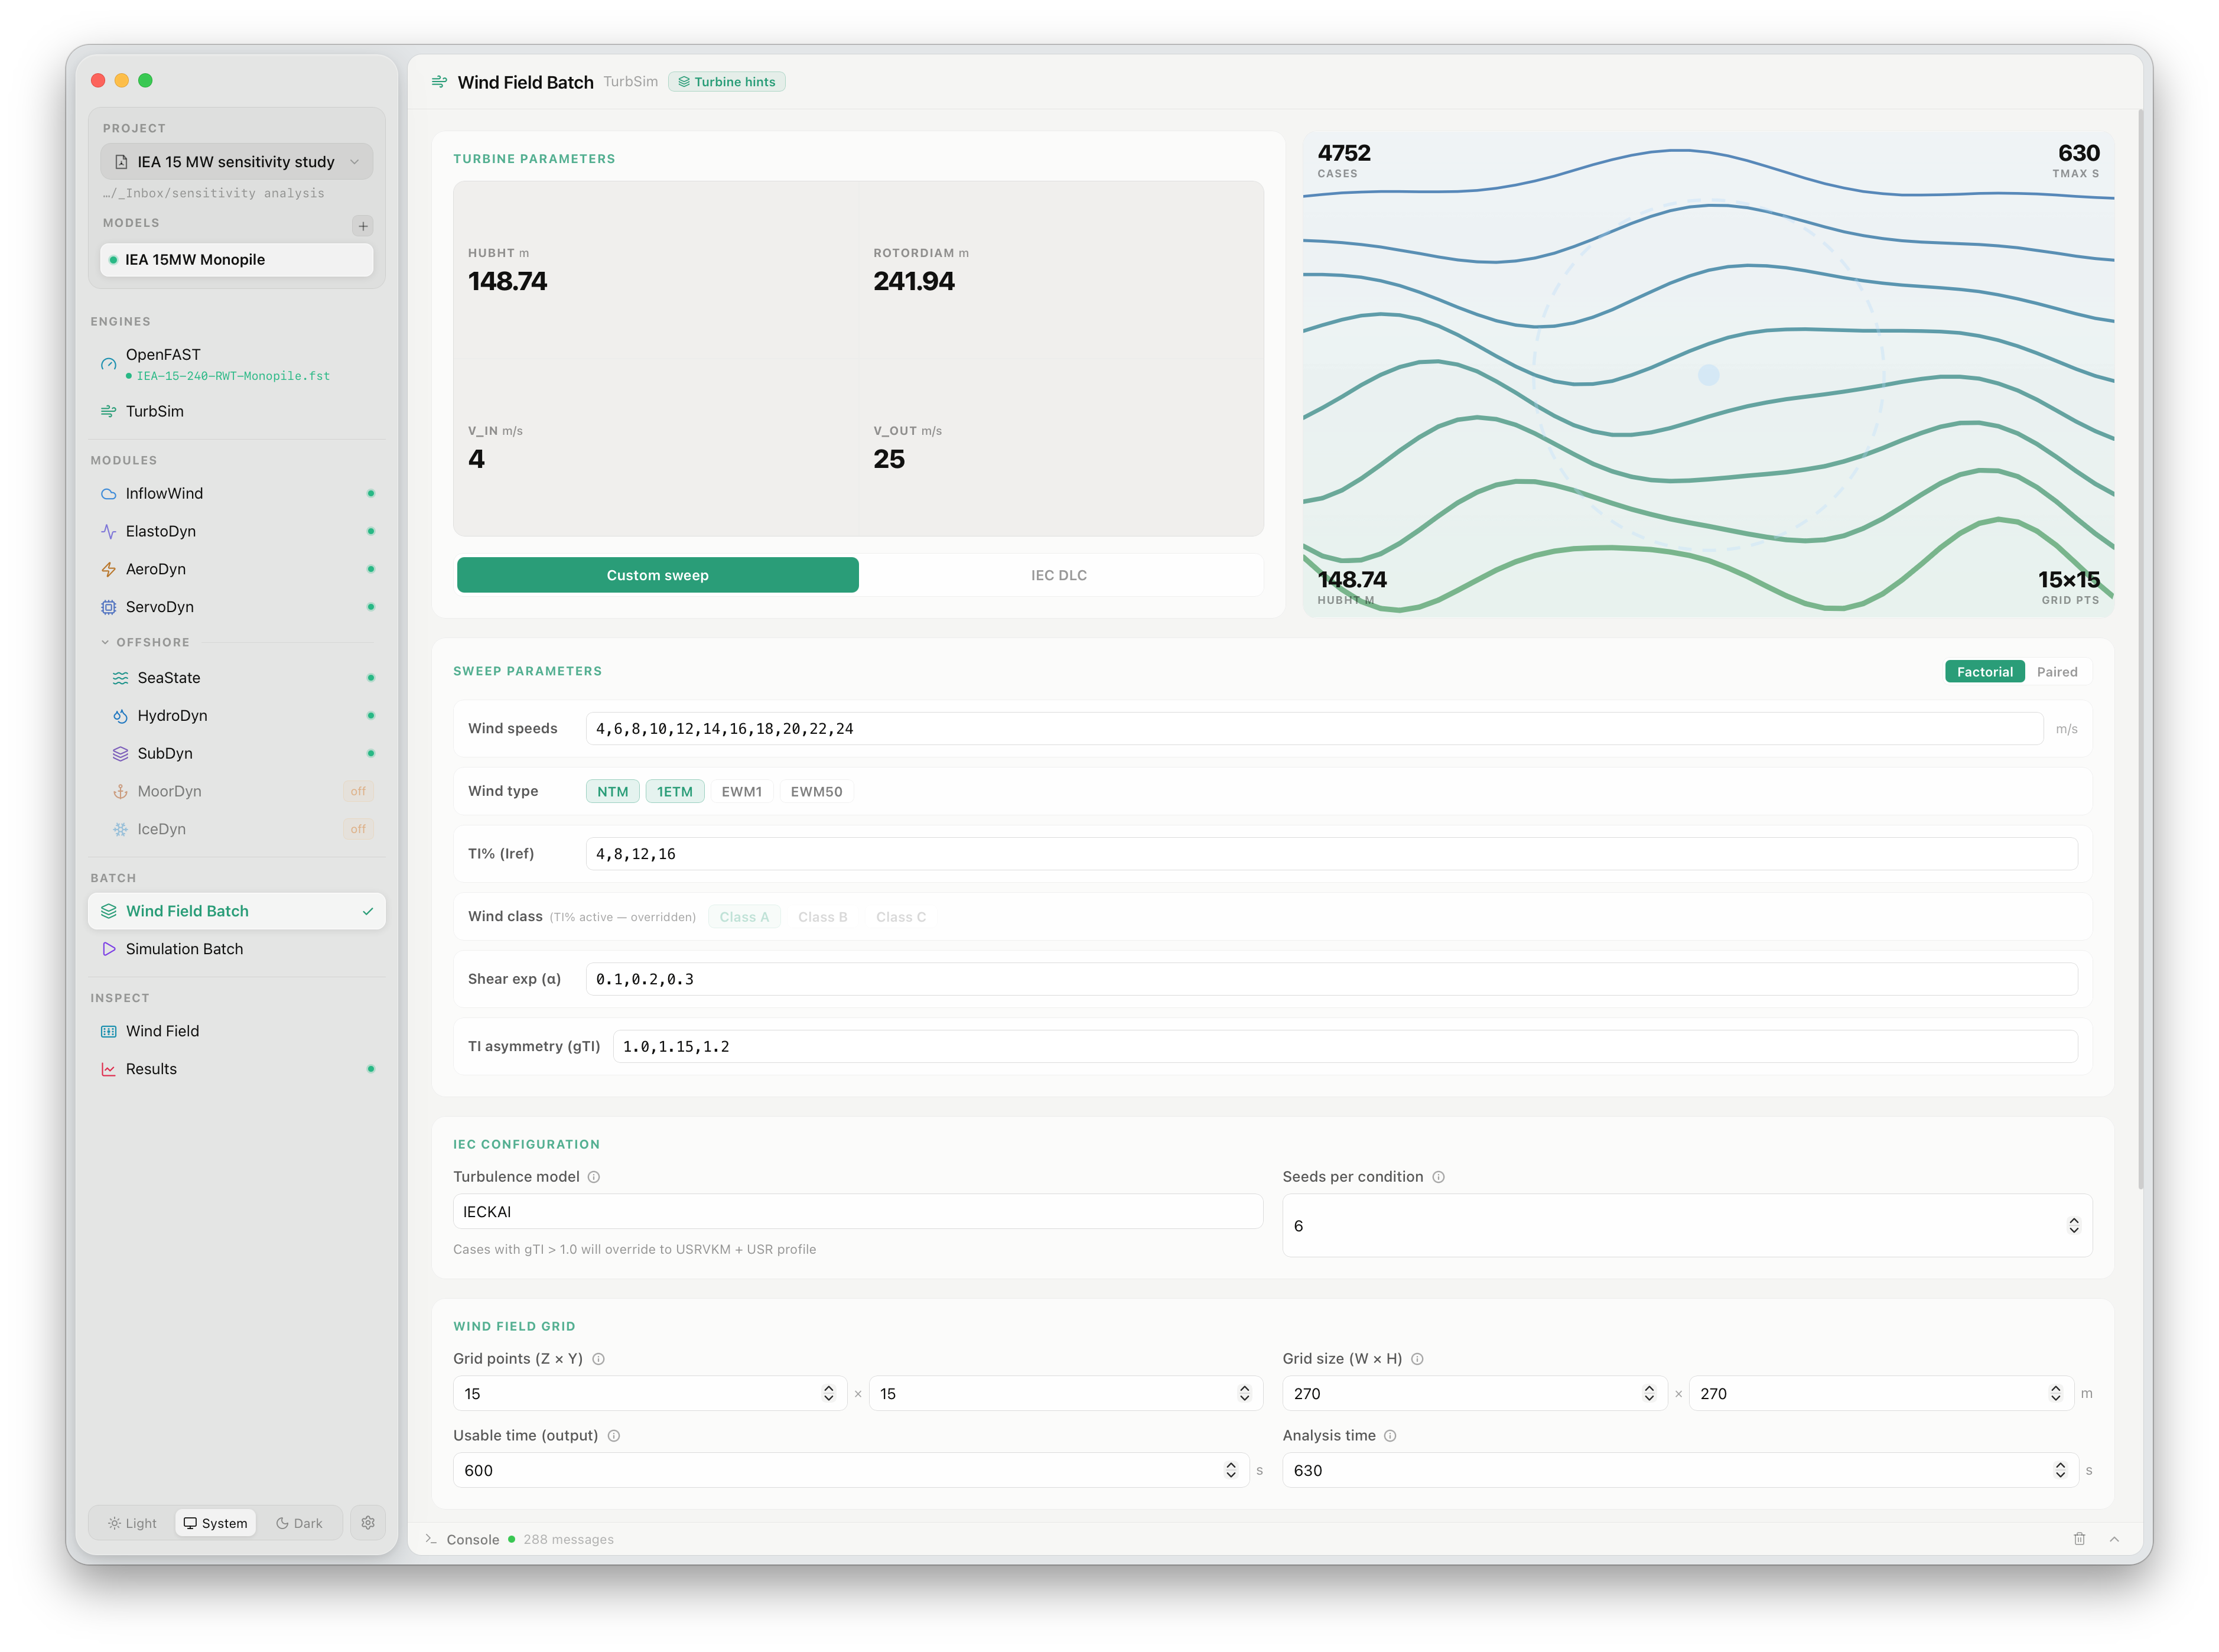The width and height of the screenshot is (2219, 1652).
Task: Expand the console panel chevron
Action: 2114,1538
